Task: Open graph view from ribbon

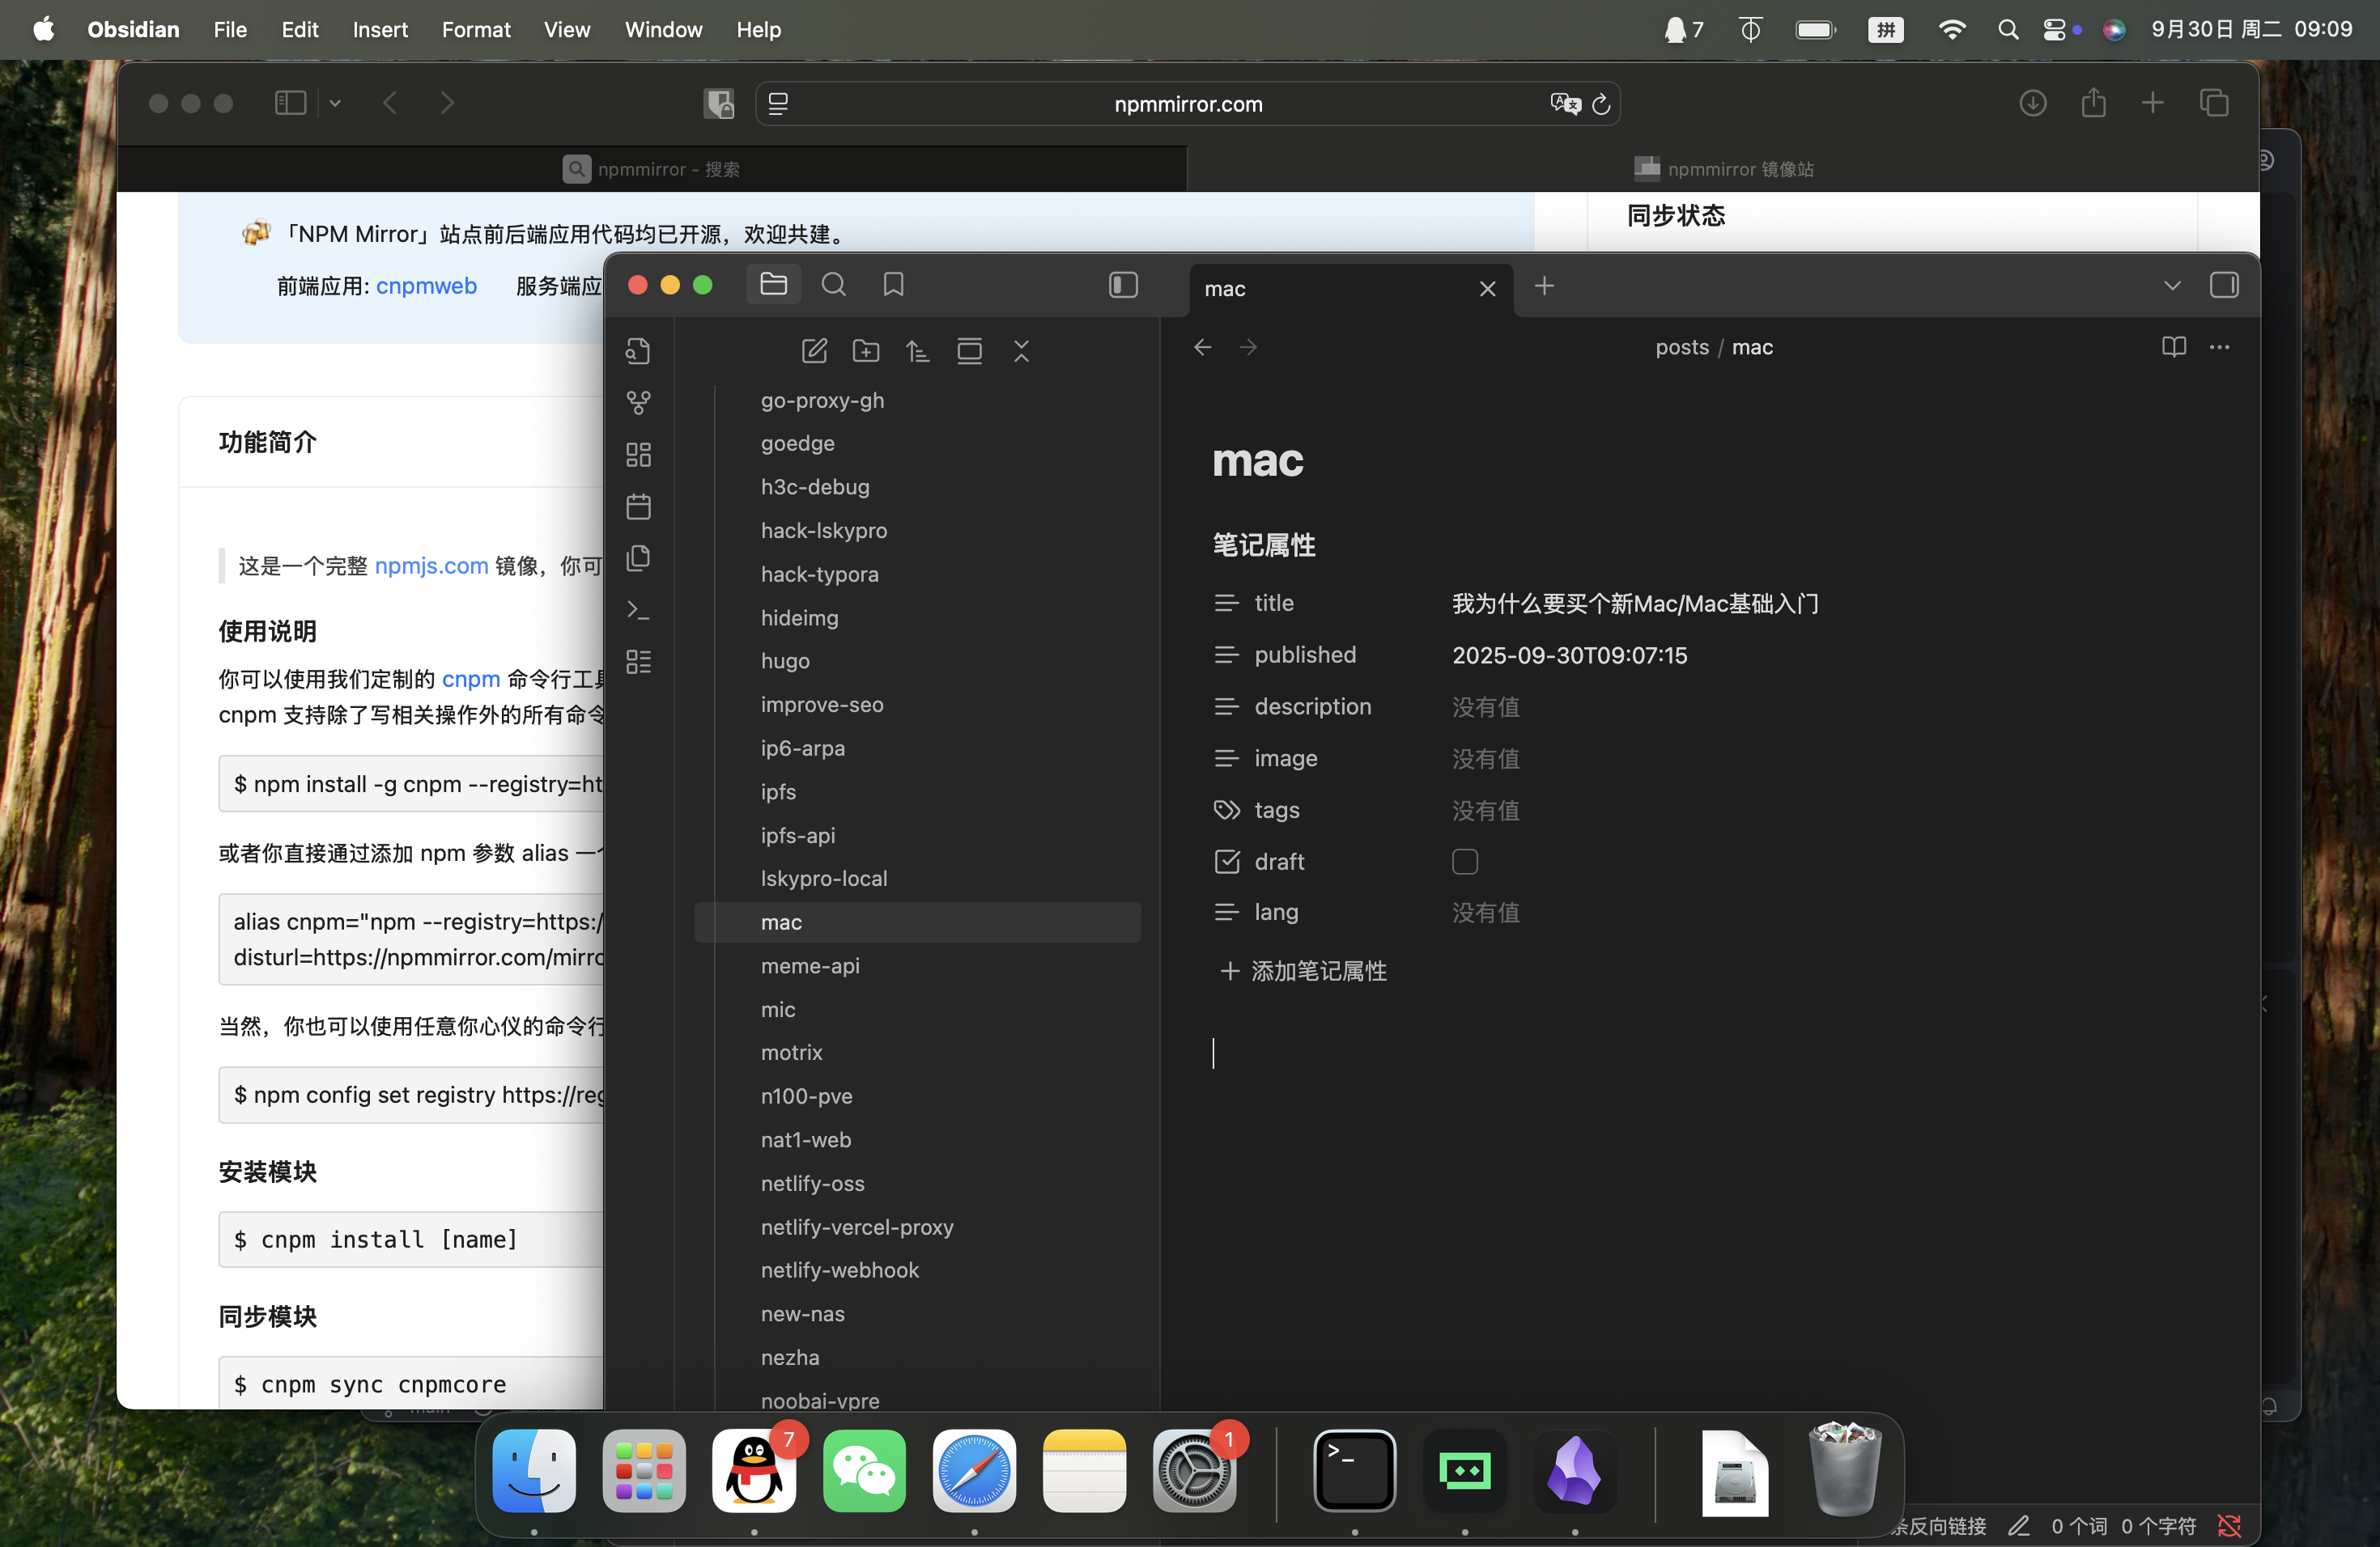Action: (638, 403)
